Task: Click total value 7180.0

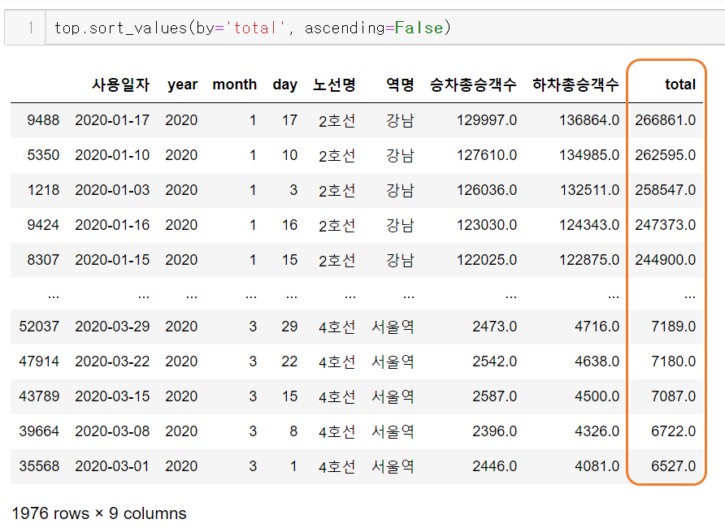Action: tap(674, 361)
